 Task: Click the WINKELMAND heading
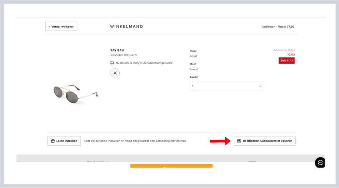(126, 26)
